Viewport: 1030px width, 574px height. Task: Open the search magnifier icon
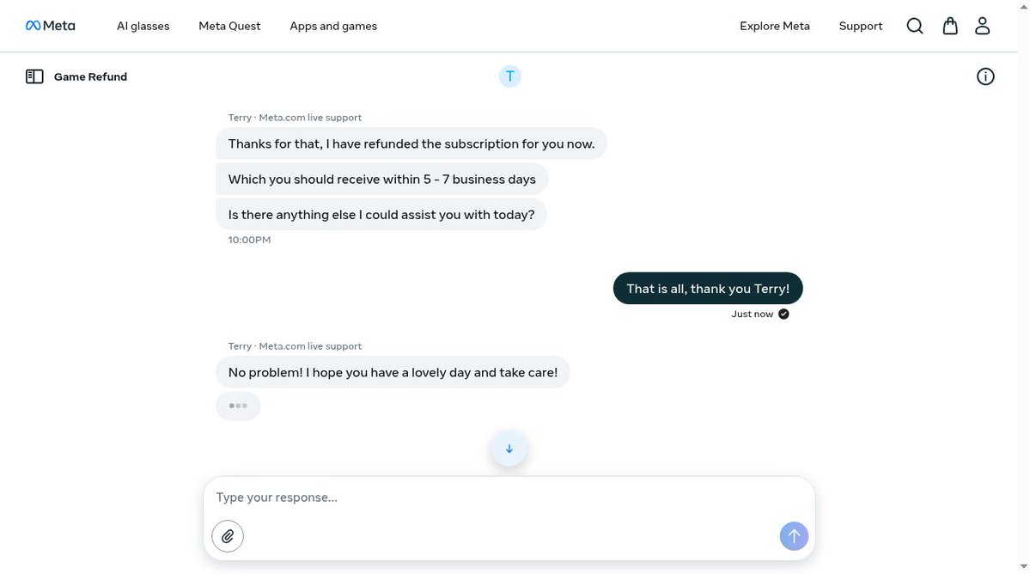[x=914, y=26]
